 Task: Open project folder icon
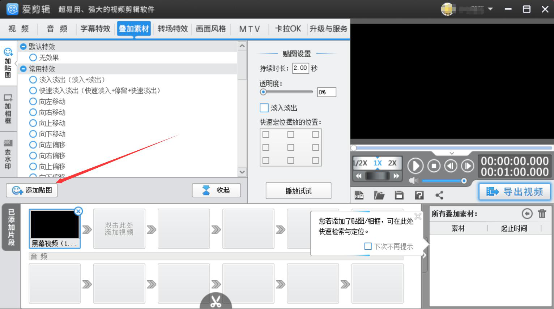[x=379, y=195]
